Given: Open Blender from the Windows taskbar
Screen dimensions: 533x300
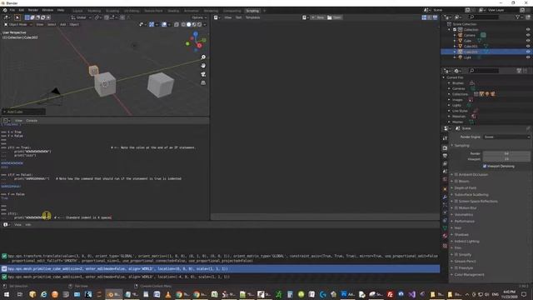Looking at the screenshot, I should [x=113, y=294].
